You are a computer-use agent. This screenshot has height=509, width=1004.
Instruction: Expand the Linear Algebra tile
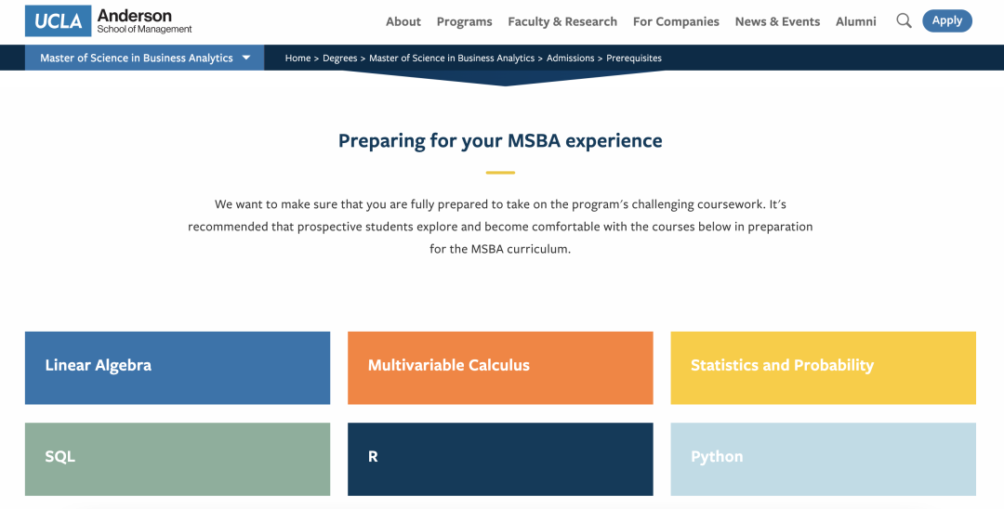tap(178, 367)
